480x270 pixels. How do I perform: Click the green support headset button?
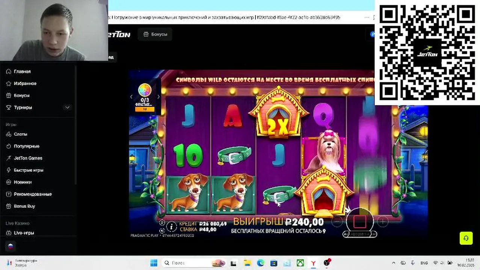(x=466, y=238)
